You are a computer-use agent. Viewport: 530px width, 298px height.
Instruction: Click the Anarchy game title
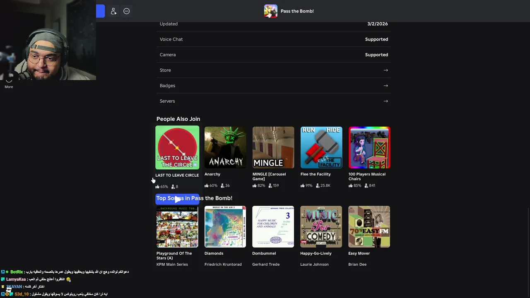[212, 174]
